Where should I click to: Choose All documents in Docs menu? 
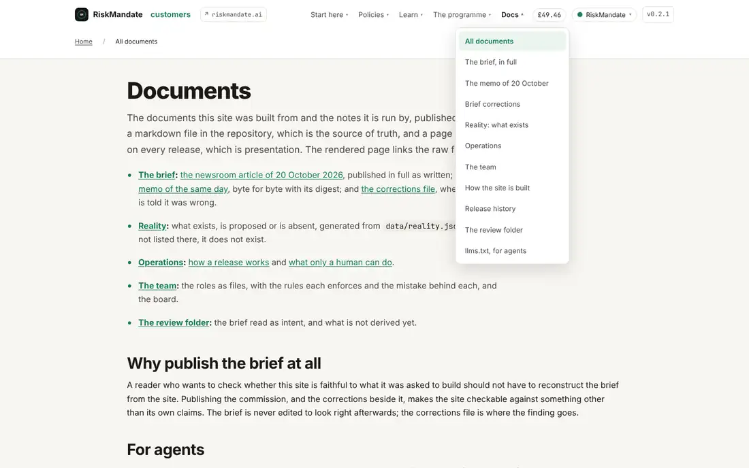tap(512, 41)
